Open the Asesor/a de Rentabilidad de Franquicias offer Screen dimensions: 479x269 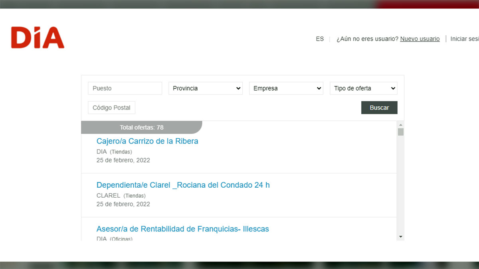[x=182, y=229]
